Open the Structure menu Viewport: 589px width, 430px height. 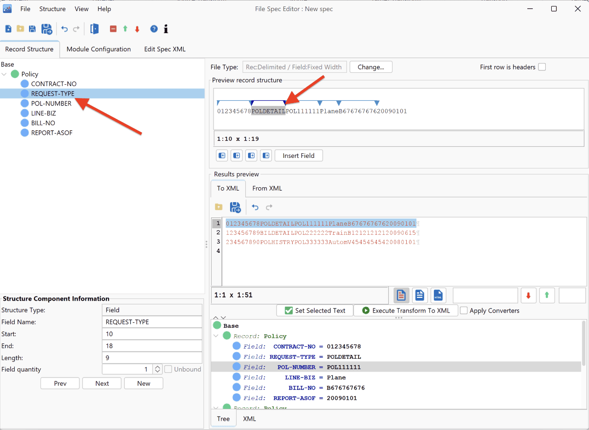(x=52, y=9)
